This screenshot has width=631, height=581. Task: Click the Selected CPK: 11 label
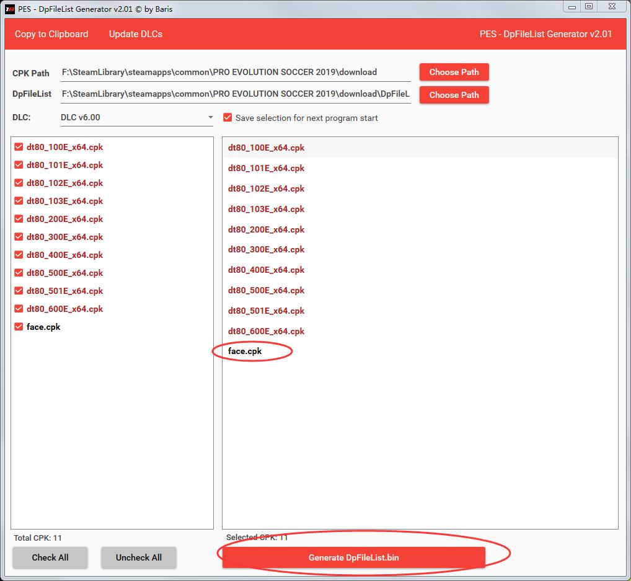click(257, 538)
